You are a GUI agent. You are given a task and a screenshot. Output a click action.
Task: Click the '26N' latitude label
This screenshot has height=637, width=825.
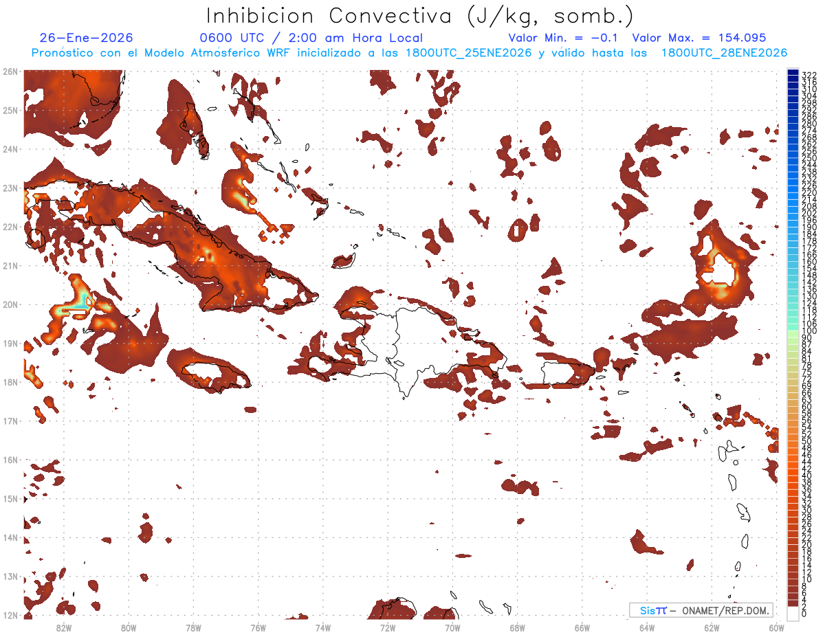coord(10,71)
